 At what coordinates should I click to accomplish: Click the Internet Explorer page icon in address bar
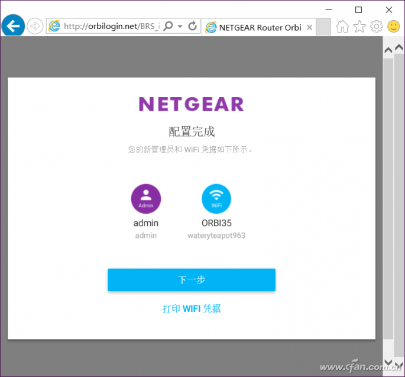[54, 26]
